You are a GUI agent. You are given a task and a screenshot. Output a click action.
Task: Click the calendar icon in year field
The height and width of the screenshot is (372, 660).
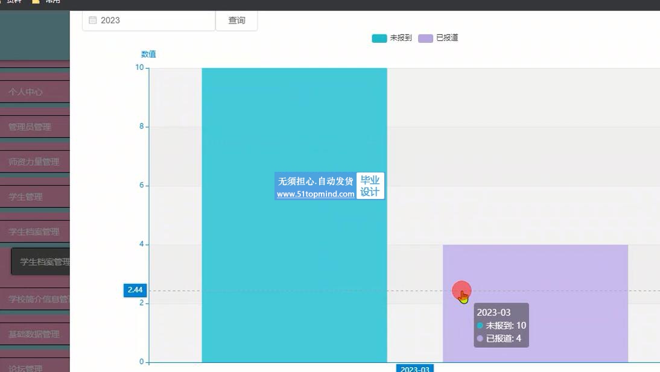[x=92, y=20]
